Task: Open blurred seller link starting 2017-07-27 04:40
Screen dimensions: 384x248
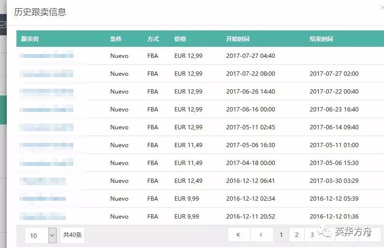Action: coord(46,55)
